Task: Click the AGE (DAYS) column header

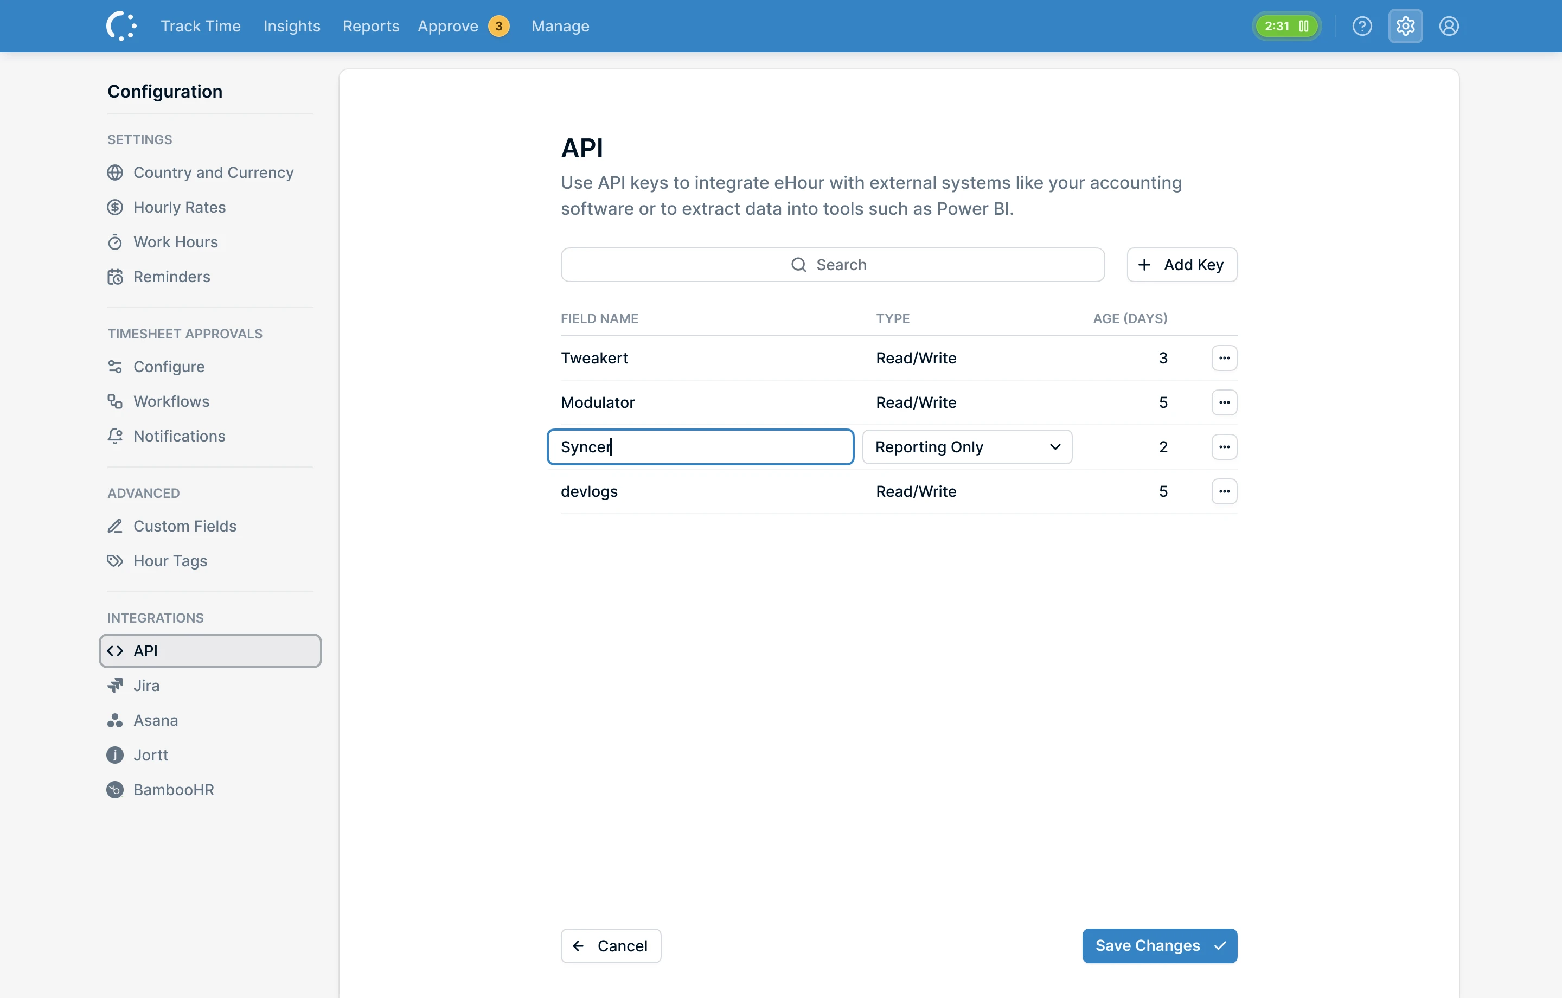Action: [x=1130, y=318]
